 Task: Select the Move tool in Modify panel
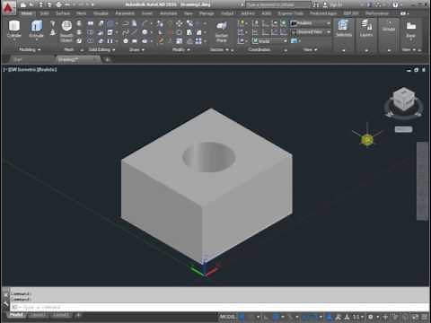179,23
